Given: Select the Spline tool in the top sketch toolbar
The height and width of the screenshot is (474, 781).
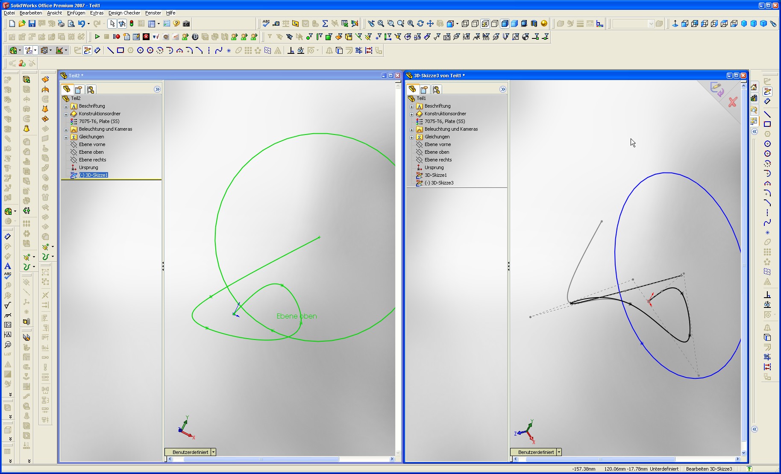Looking at the screenshot, I should click(x=219, y=50).
